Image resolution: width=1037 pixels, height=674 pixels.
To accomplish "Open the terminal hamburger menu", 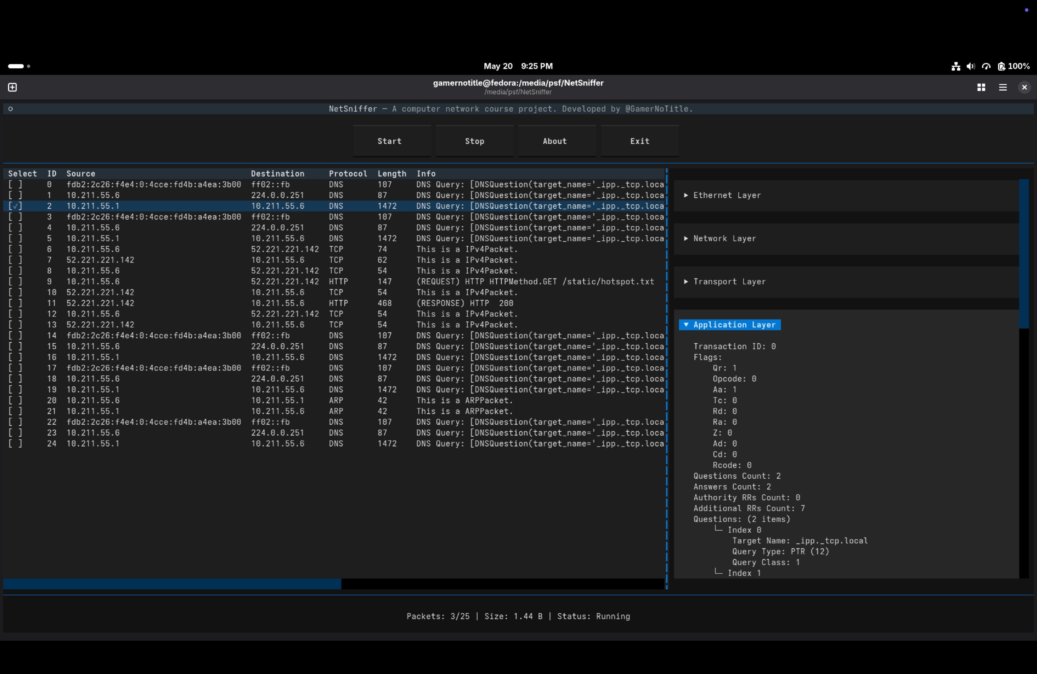I will (x=1003, y=87).
